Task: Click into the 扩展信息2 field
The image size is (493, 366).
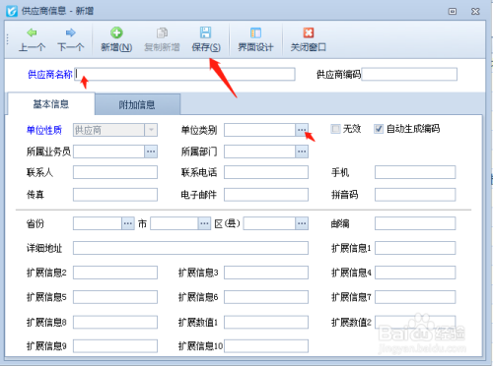Action: click(115, 273)
